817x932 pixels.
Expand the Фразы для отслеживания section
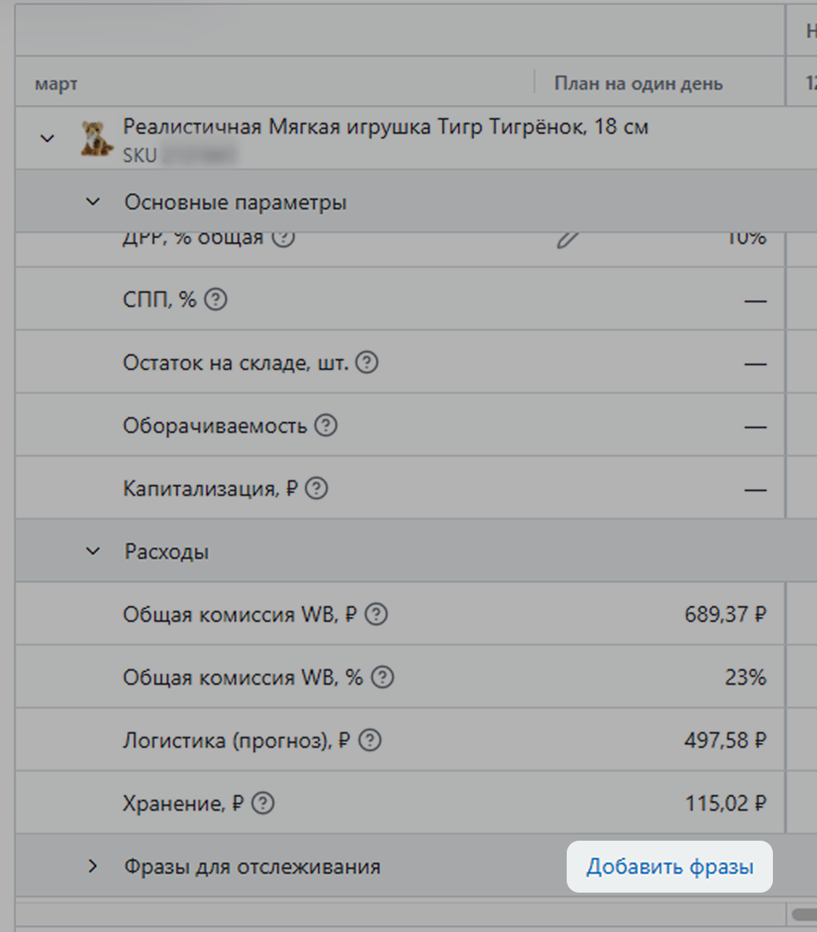93,867
